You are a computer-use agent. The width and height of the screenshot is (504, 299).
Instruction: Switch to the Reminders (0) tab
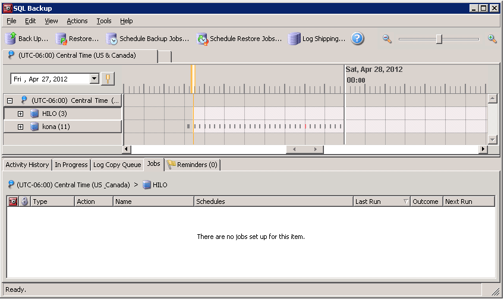click(192, 165)
